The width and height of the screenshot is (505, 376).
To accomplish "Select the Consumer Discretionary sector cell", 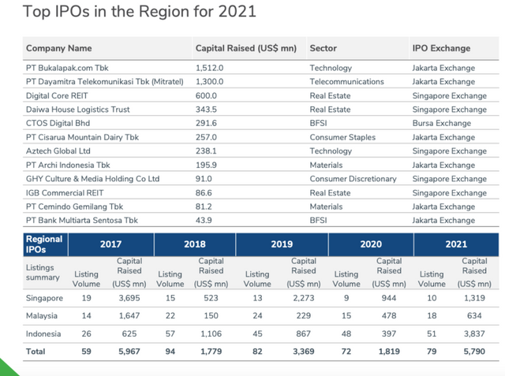I will click(353, 179).
